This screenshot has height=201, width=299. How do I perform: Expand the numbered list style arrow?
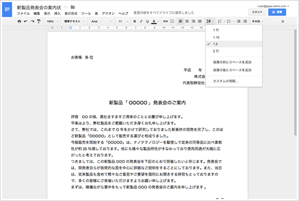pyautogui.click(x=224, y=21)
